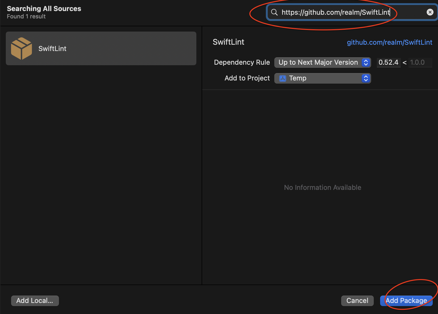Click the SwiftLint package box icon
Viewport: 438px width, 314px height.
point(21,48)
